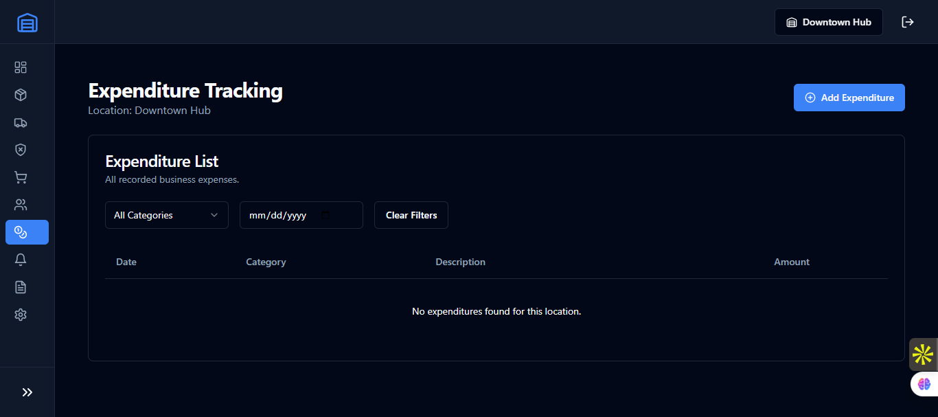Open the Downtown Hub location selector
The height and width of the screenshot is (417, 938).
828,22
